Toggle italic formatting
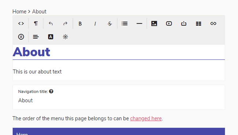Image resolution: width=238 pixels, height=135 pixels. pos(95,23)
